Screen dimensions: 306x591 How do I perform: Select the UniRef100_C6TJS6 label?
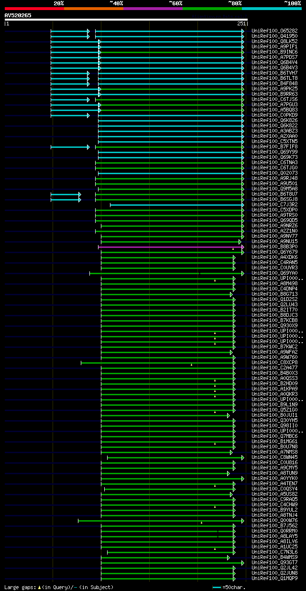[274, 99]
